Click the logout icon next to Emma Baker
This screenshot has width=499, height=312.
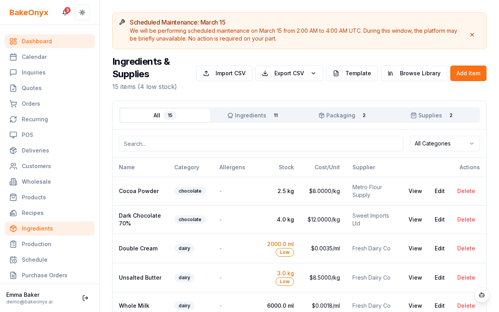click(x=85, y=298)
